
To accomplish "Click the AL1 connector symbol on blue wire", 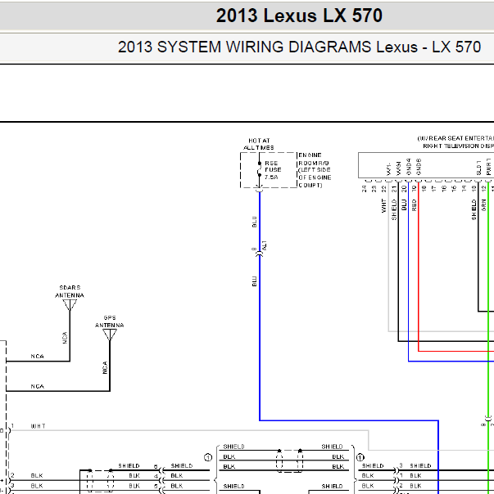I will pos(260,254).
